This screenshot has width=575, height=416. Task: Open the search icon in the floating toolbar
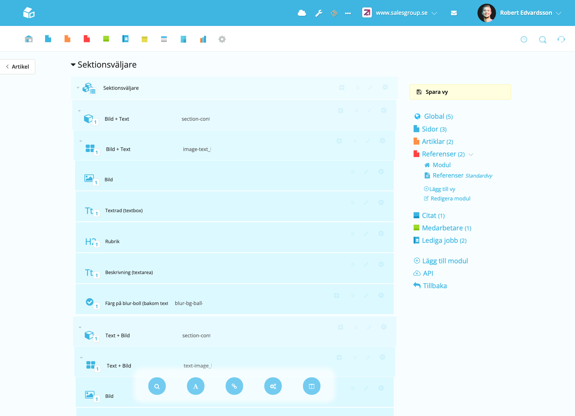pos(157,386)
